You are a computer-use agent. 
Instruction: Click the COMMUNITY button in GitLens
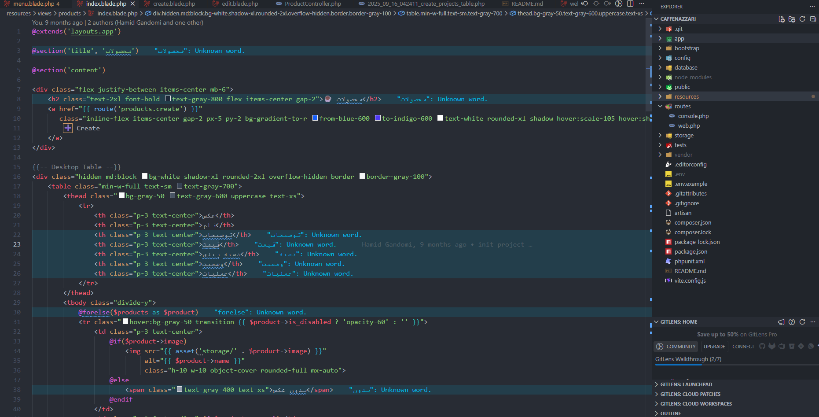pyautogui.click(x=676, y=347)
